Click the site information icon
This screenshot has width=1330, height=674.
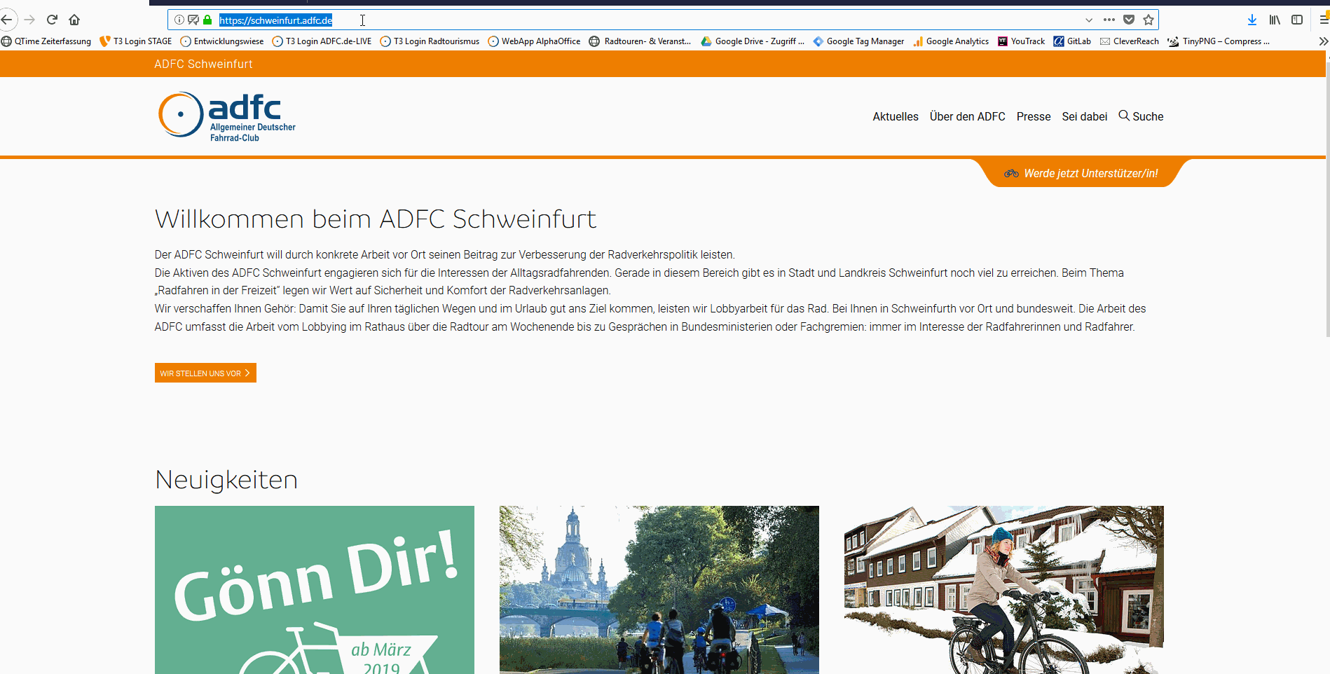(179, 20)
